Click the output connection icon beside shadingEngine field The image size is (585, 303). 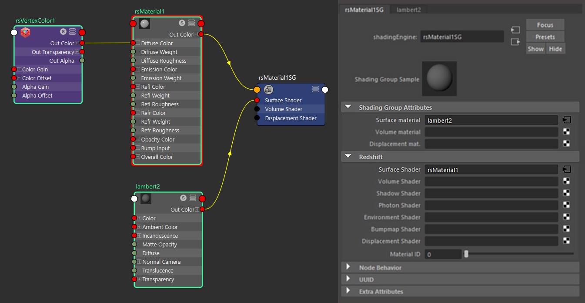coord(515,42)
